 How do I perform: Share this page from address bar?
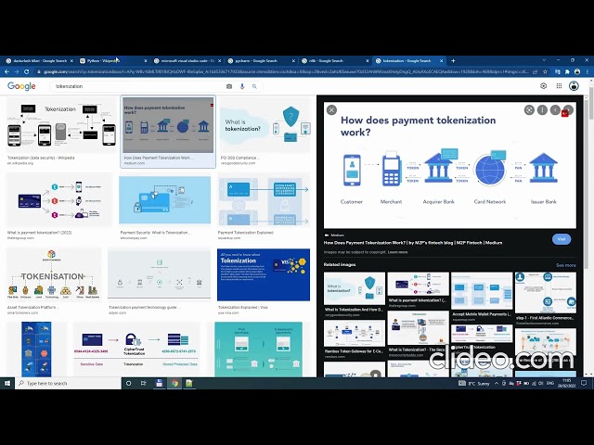pos(536,71)
